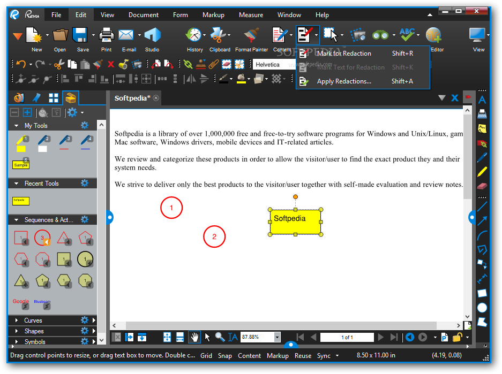Click the Print icon
The image size is (502, 374).
pos(106,35)
